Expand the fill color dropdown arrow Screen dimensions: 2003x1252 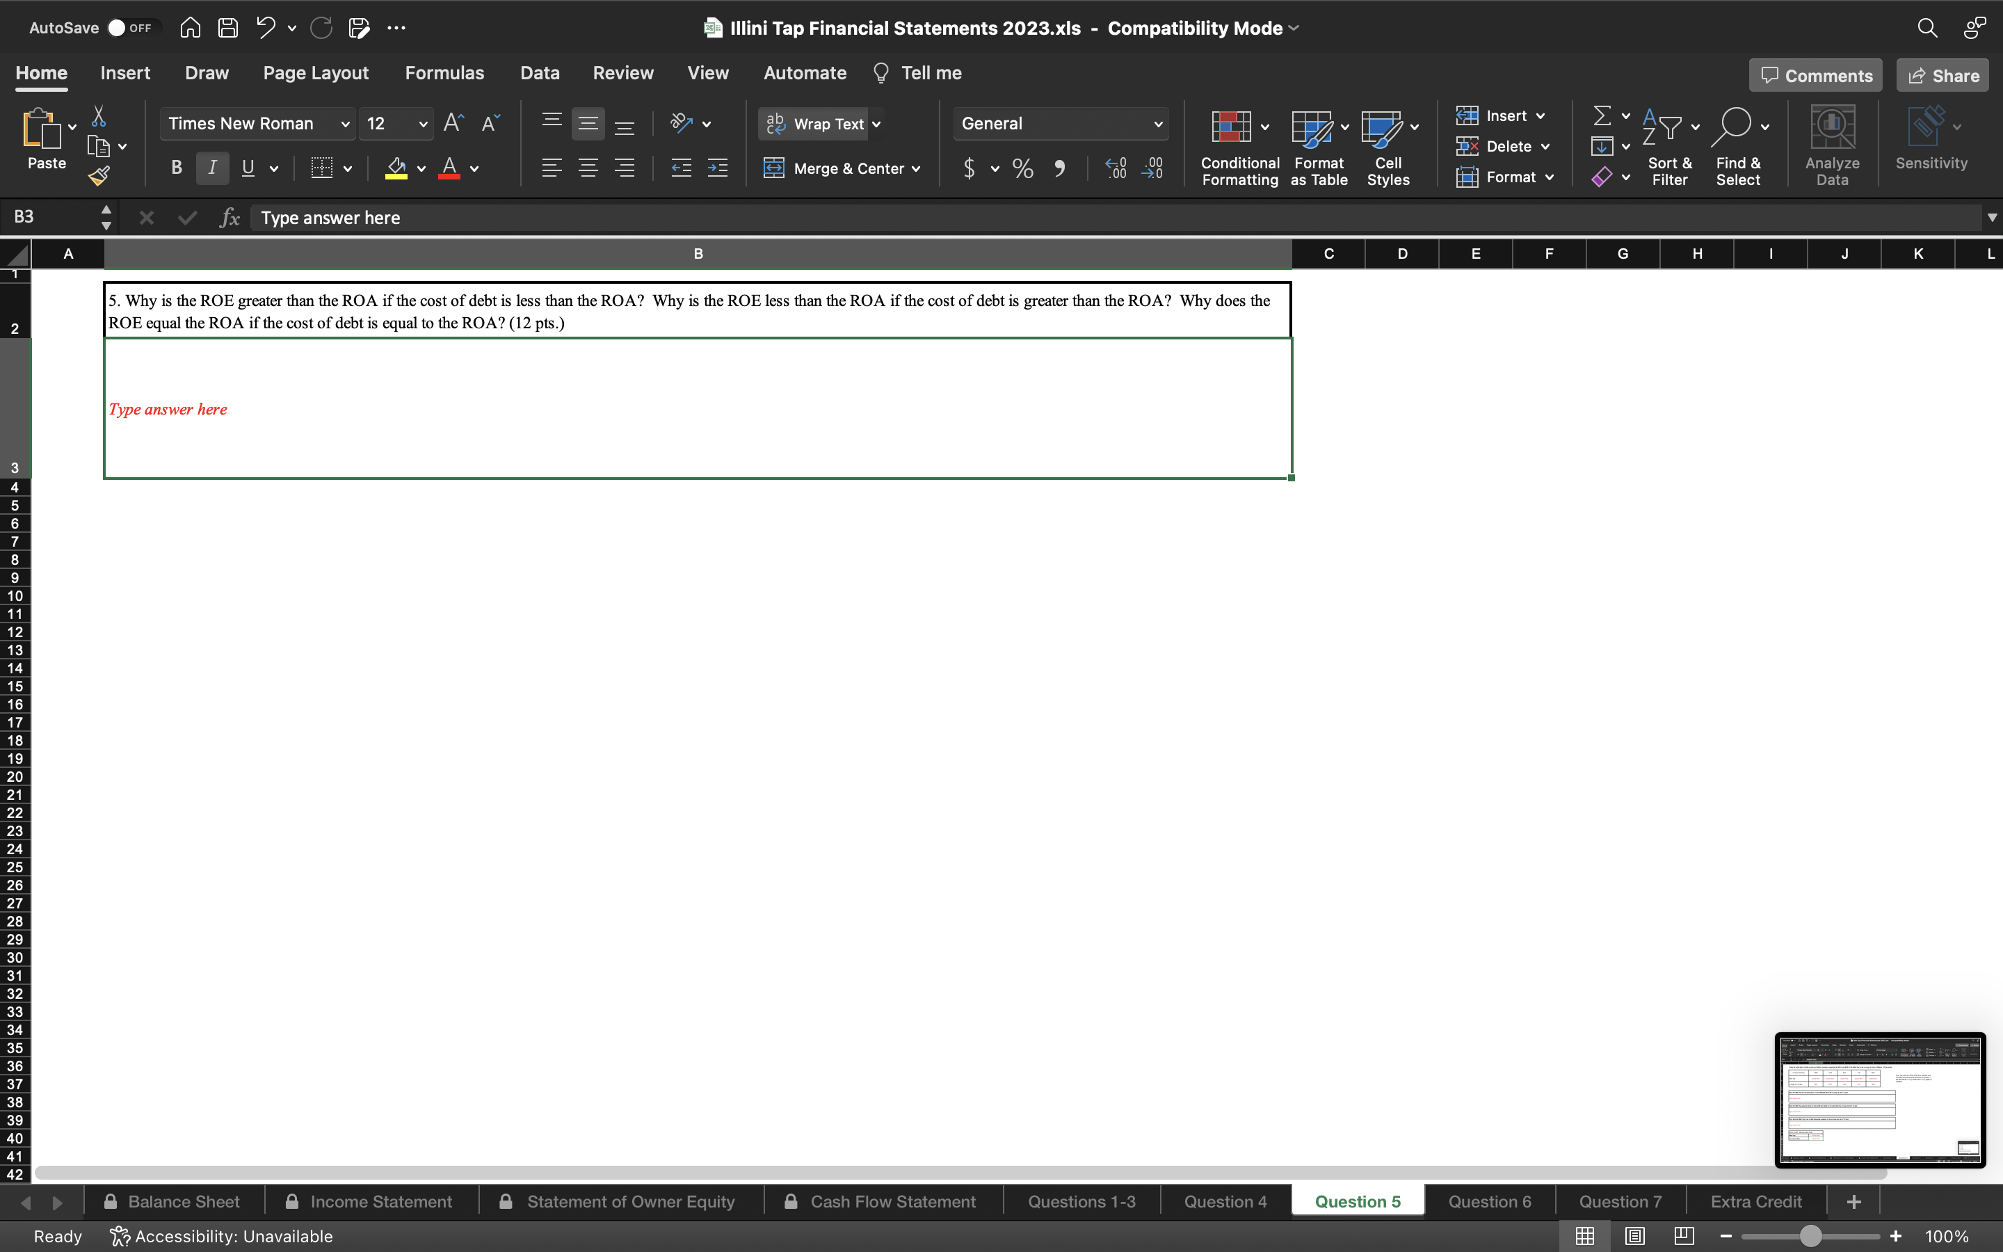click(x=421, y=169)
